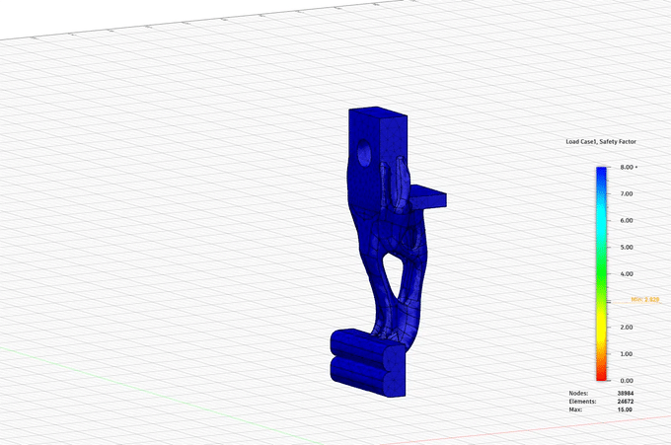
Task: Click the "Max:" label
Action: 575,409
